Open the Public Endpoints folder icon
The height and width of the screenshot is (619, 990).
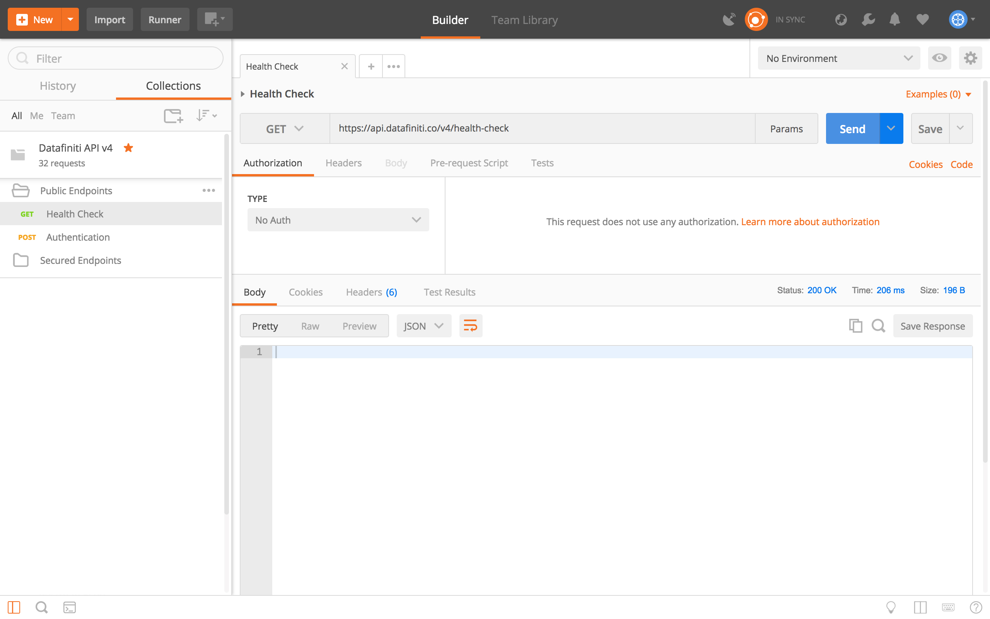(20, 190)
